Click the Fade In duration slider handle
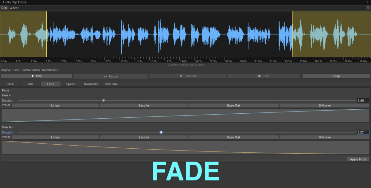Image resolution: width=371 pixels, height=188 pixels. pos(104,100)
